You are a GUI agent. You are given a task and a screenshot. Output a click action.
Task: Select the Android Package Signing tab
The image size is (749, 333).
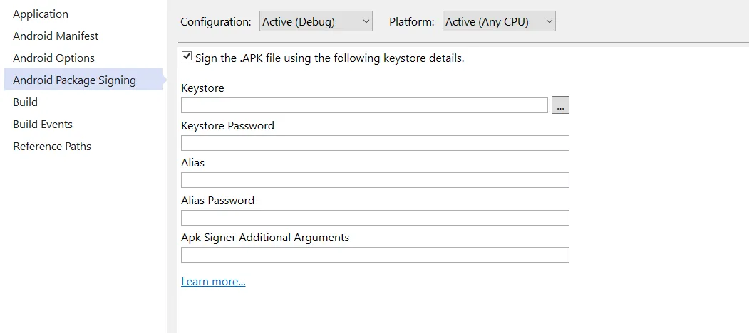click(74, 80)
